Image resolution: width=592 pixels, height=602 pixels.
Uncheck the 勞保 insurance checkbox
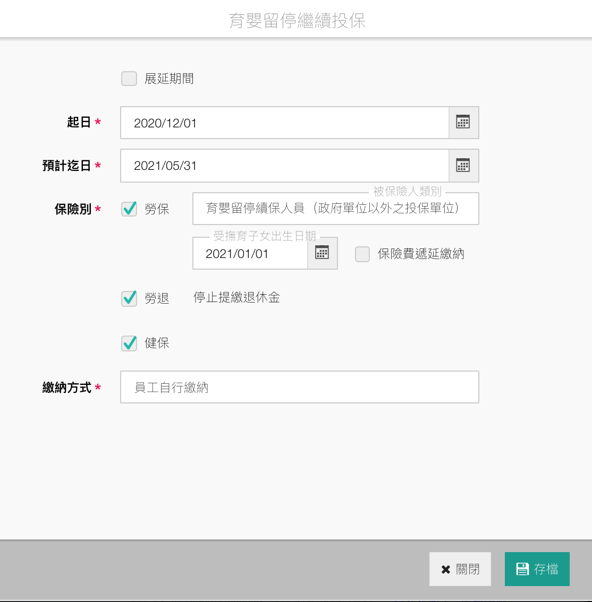point(129,209)
